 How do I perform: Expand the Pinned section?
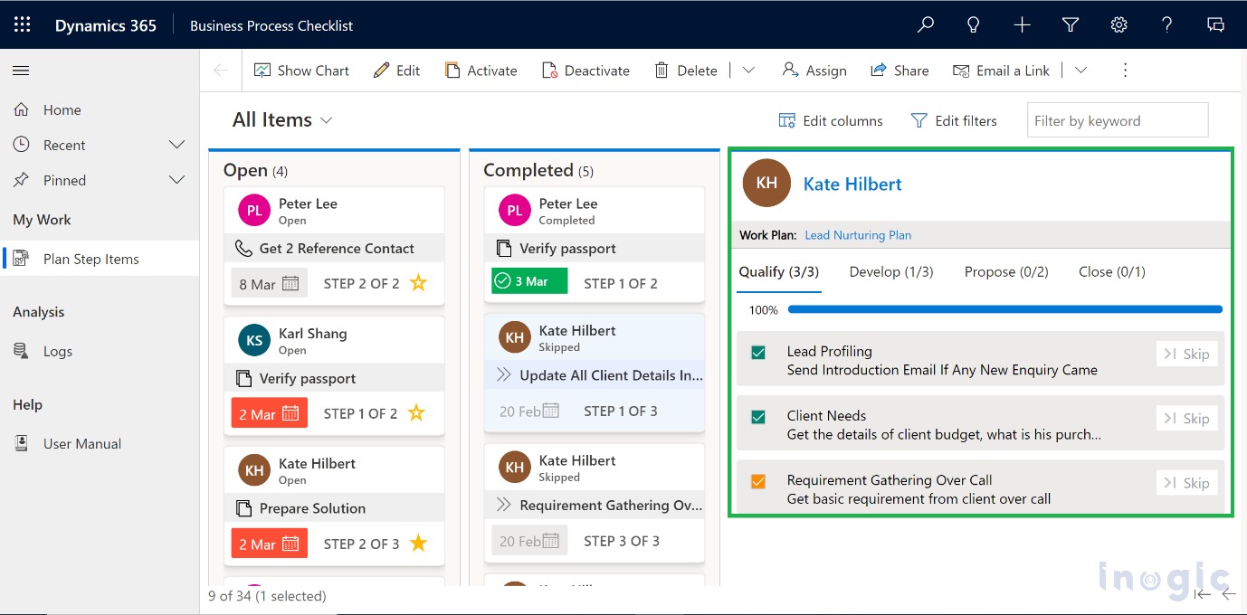coord(177,180)
